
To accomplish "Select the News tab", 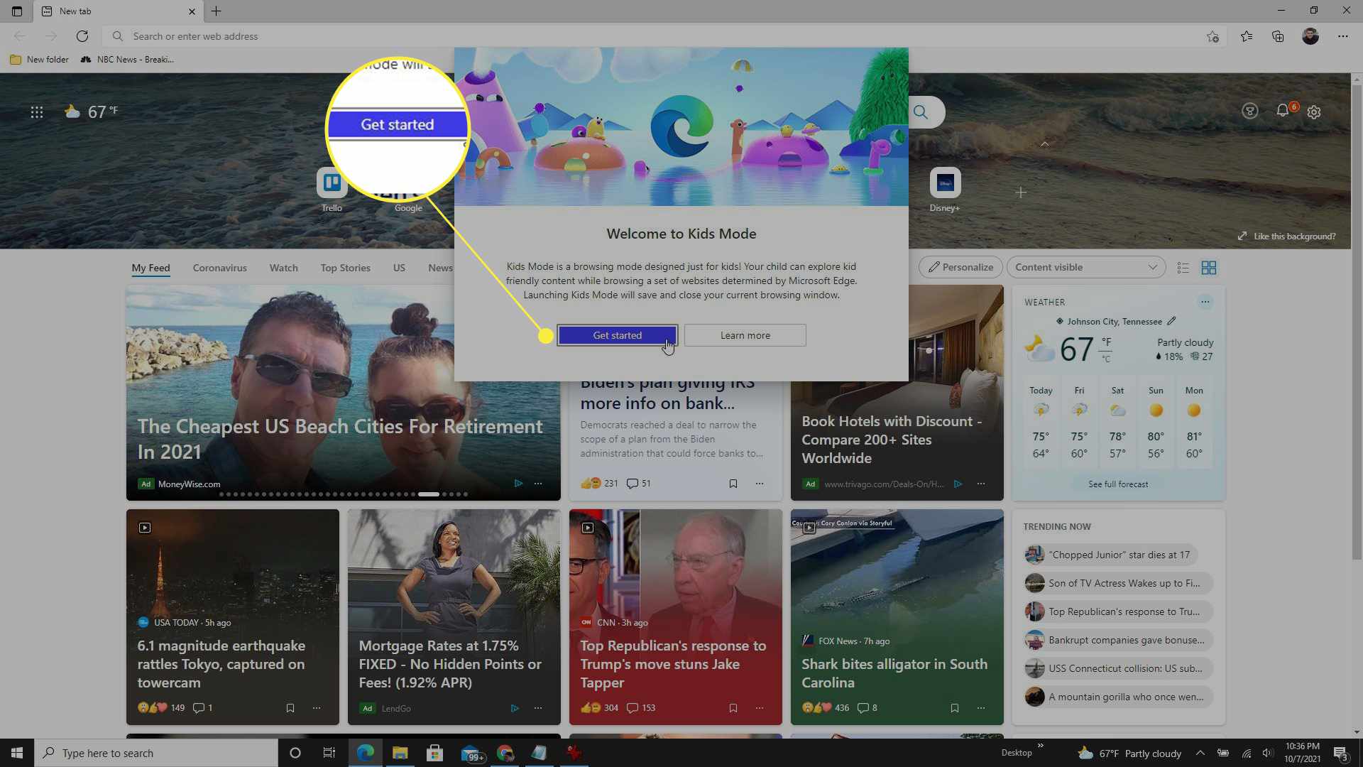I will pos(440,268).
